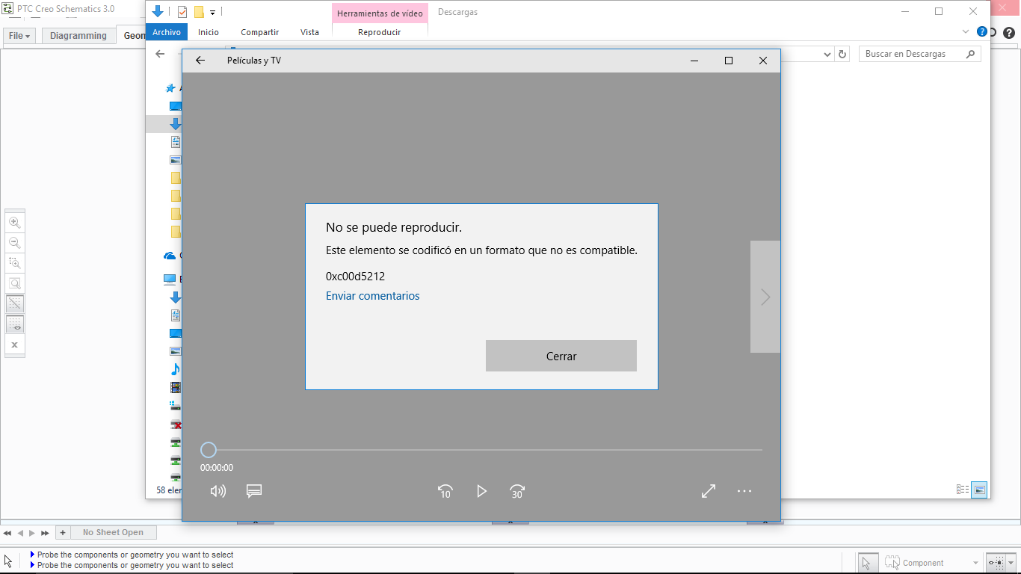Switch Explorer to details view

[963, 490]
